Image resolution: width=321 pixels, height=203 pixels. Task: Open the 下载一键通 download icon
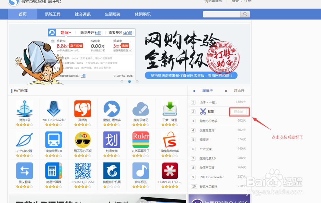[x=170, y=108]
